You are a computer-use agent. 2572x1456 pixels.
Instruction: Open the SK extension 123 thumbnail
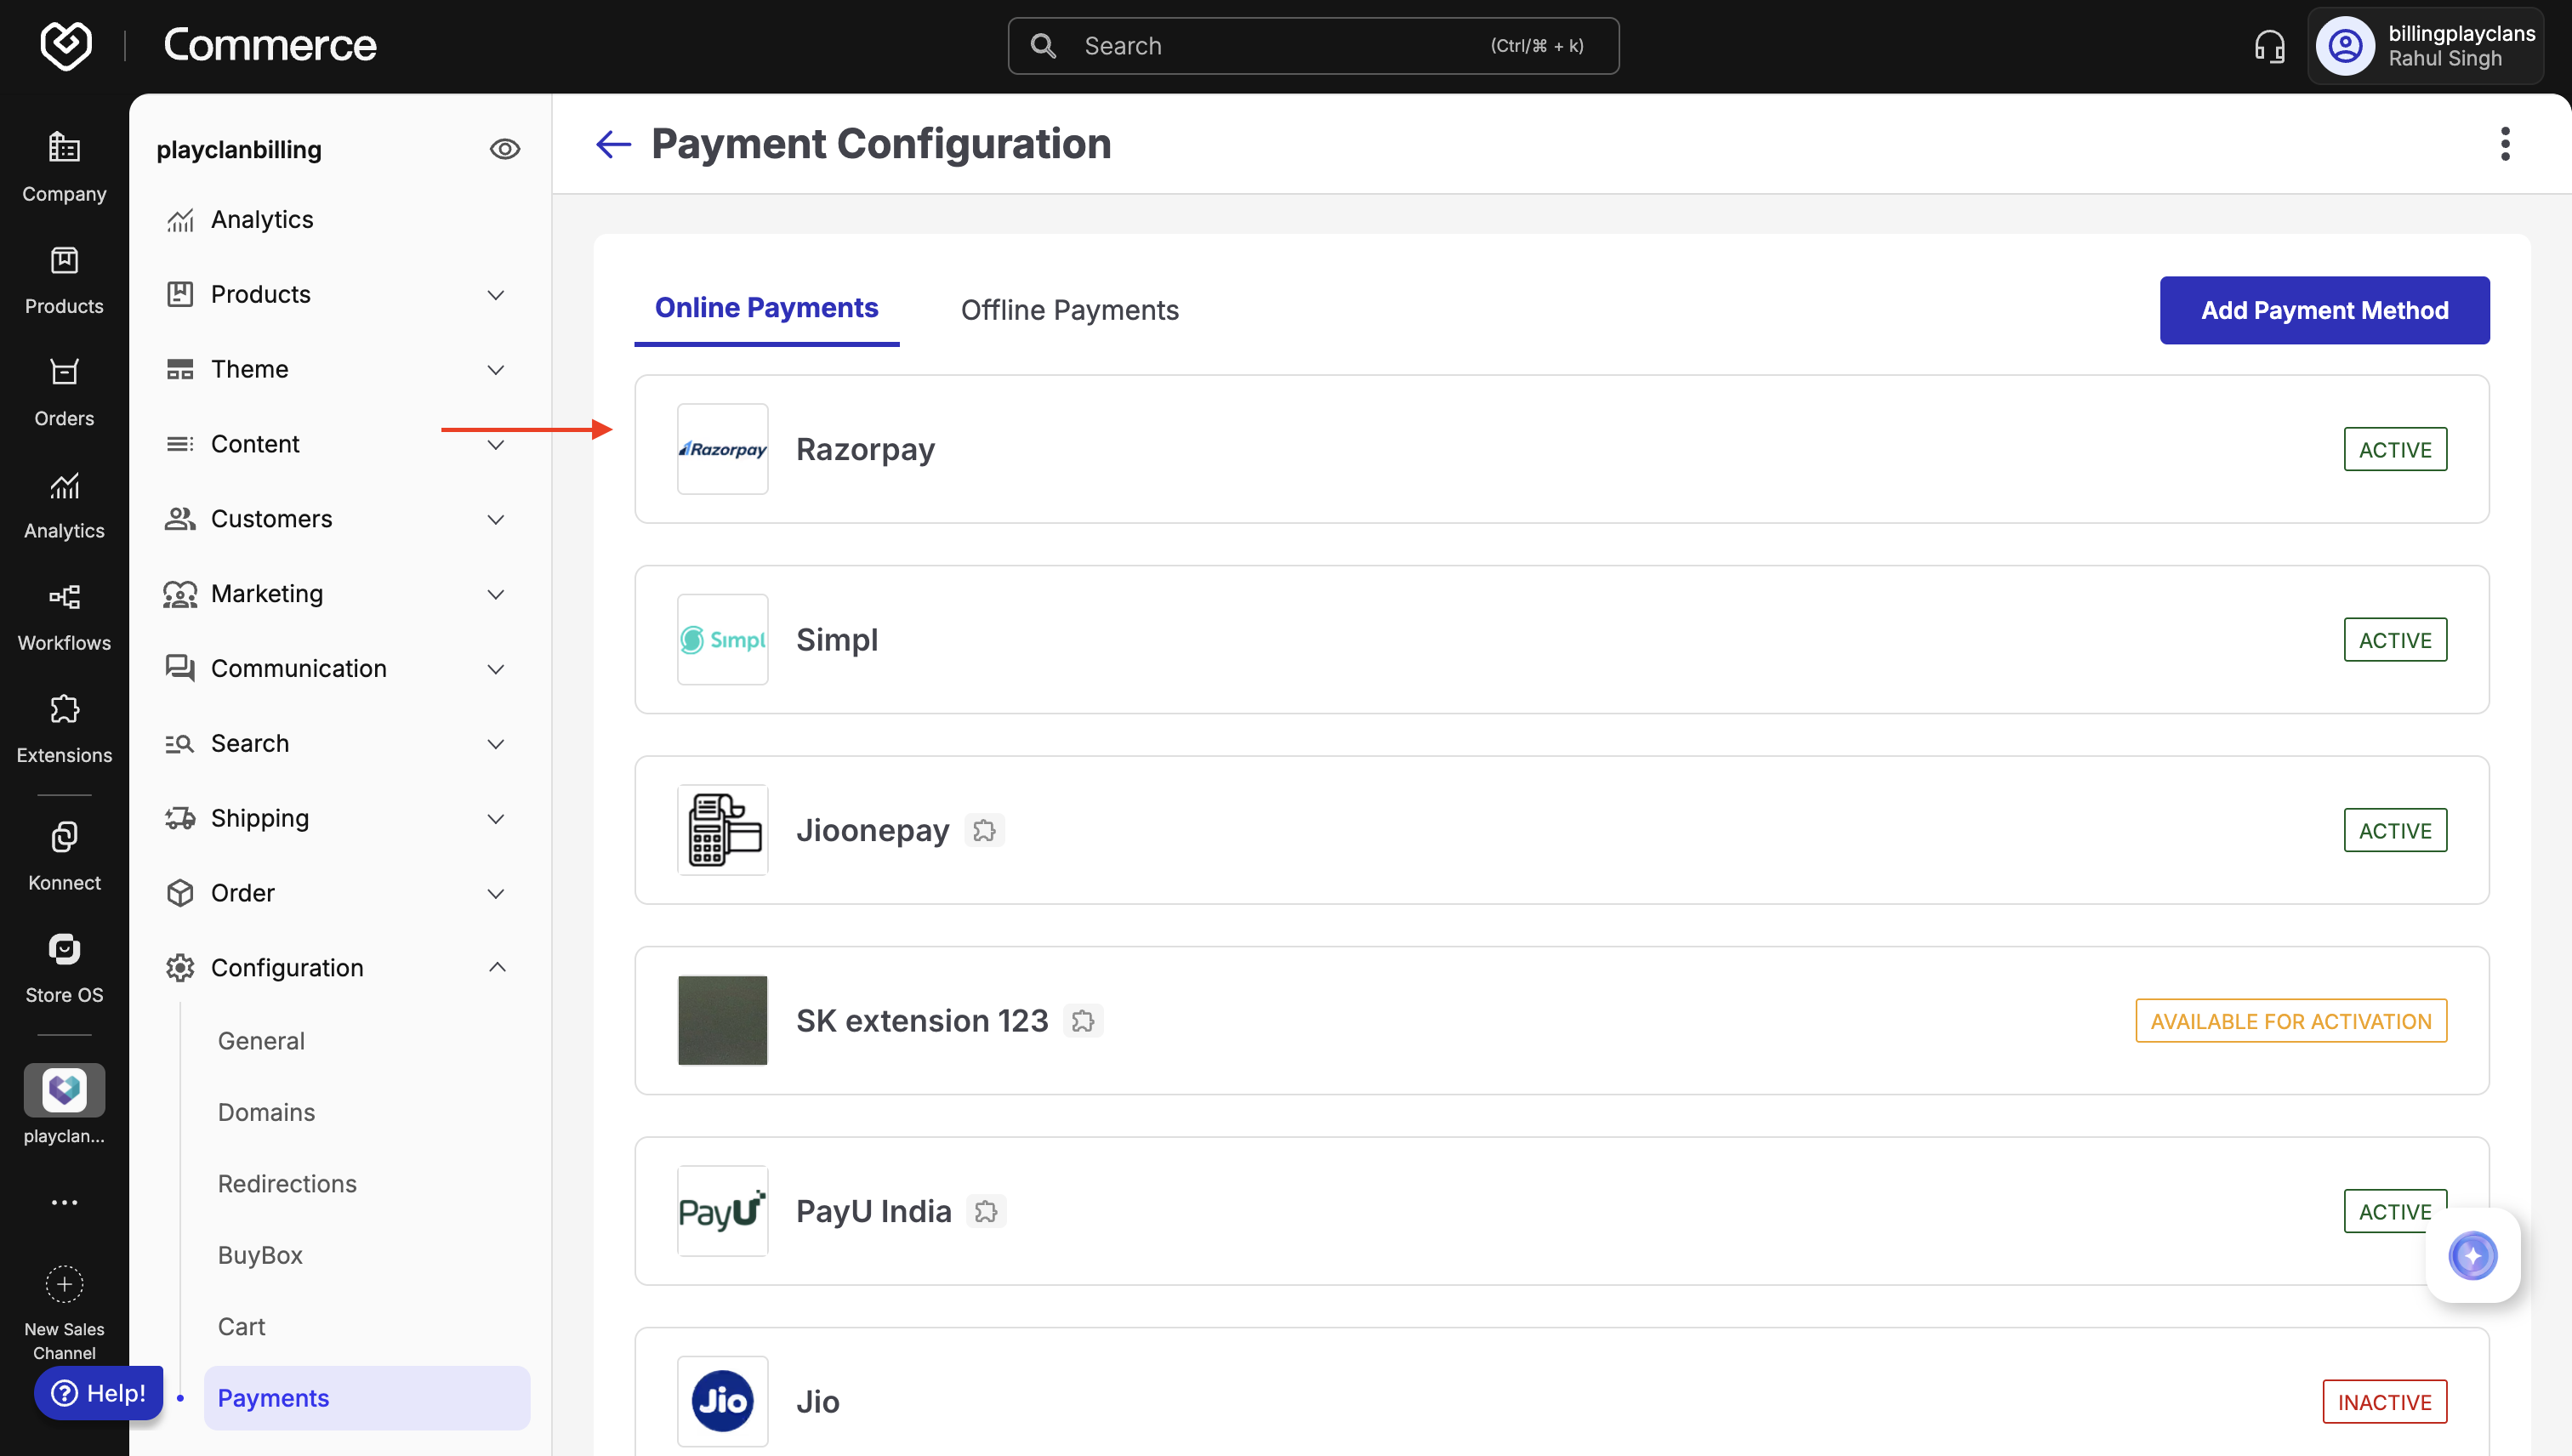[722, 1020]
